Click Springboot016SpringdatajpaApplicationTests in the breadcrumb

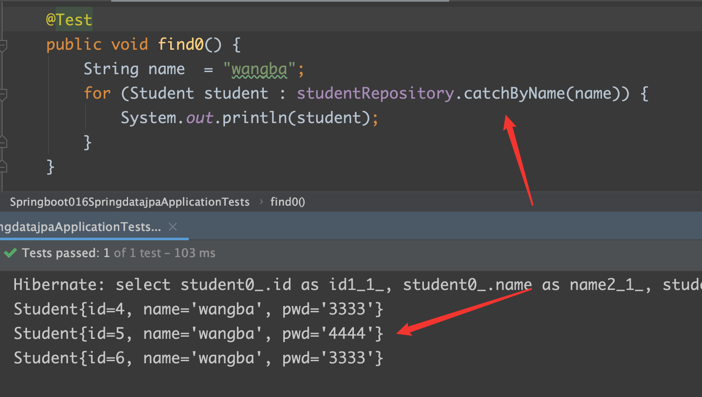coord(129,202)
